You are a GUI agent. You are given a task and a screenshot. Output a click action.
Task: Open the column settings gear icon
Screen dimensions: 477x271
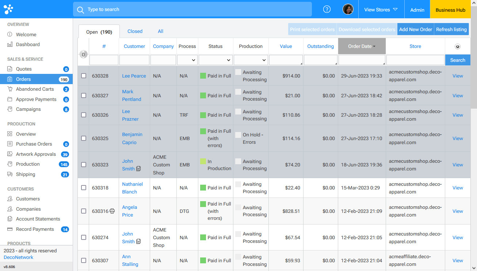point(458,47)
